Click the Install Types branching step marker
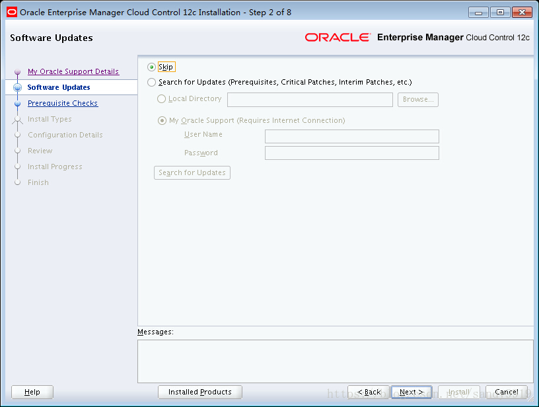This screenshot has height=407, width=539. click(x=18, y=120)
